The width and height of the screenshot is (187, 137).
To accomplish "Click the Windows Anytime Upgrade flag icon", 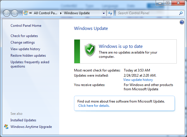I will click(6, 127).
